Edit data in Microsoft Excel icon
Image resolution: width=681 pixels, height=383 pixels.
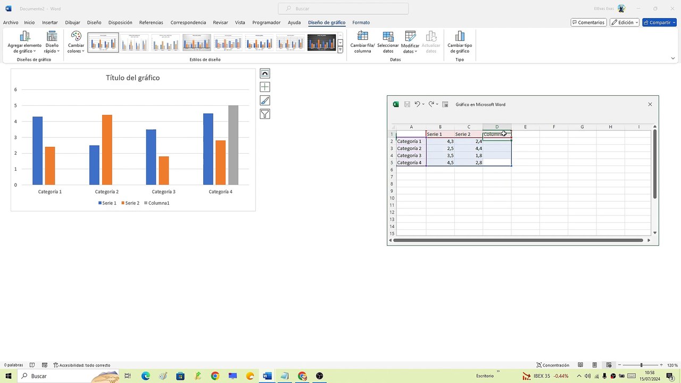[445, 104]
